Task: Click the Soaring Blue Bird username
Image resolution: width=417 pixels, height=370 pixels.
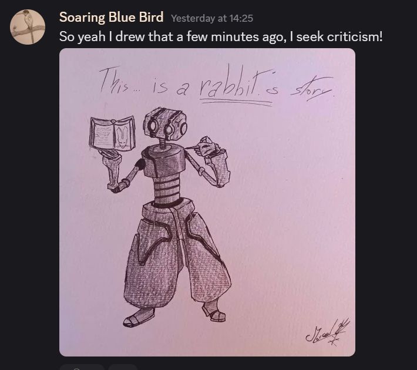Action: tap(111, 17)
